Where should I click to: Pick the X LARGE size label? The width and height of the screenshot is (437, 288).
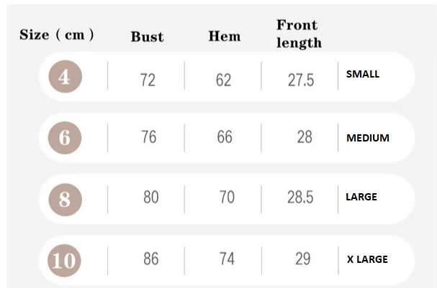click(367, 259)
